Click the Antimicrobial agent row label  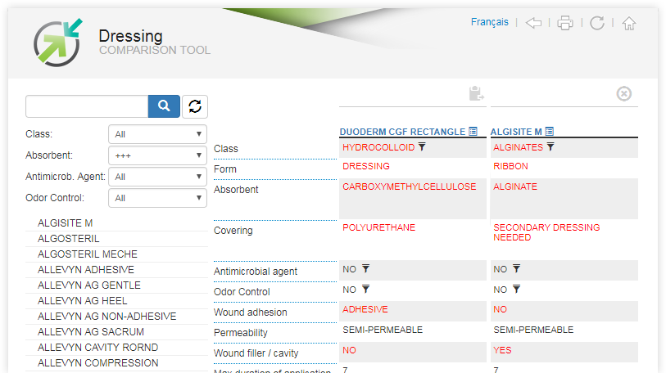tap(256, 272)
